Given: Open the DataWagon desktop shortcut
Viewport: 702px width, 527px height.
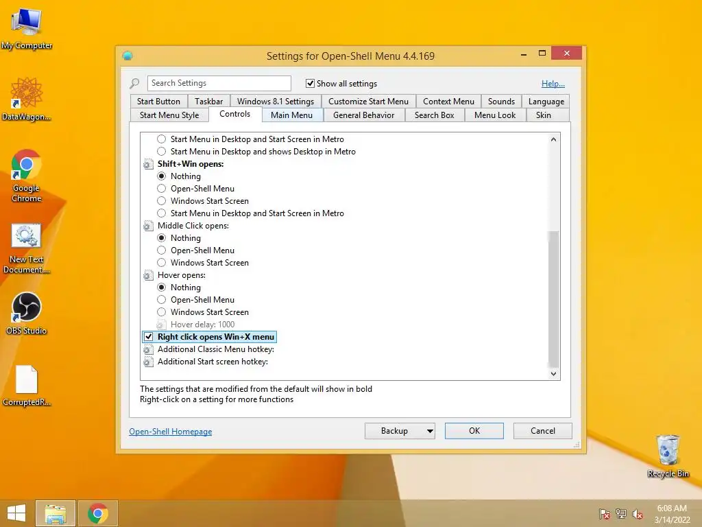Looking at the screenshot, I should point(27,99).
